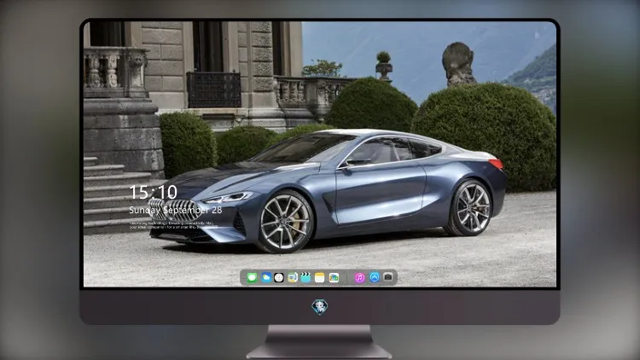The image size is (640, 360).
Task: Click the dock divider before iTunes
Action: (x=347, y=277)
